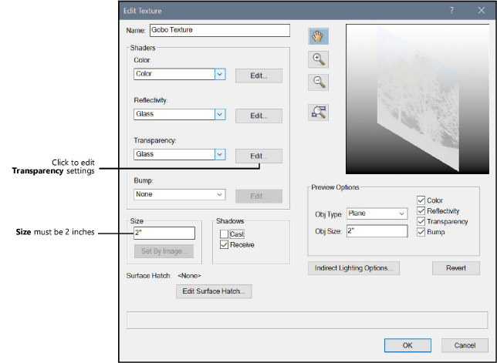Uncheck the Color preview checkbox
497x363 pixels.
pyautogui.click(x=421, y=200)
